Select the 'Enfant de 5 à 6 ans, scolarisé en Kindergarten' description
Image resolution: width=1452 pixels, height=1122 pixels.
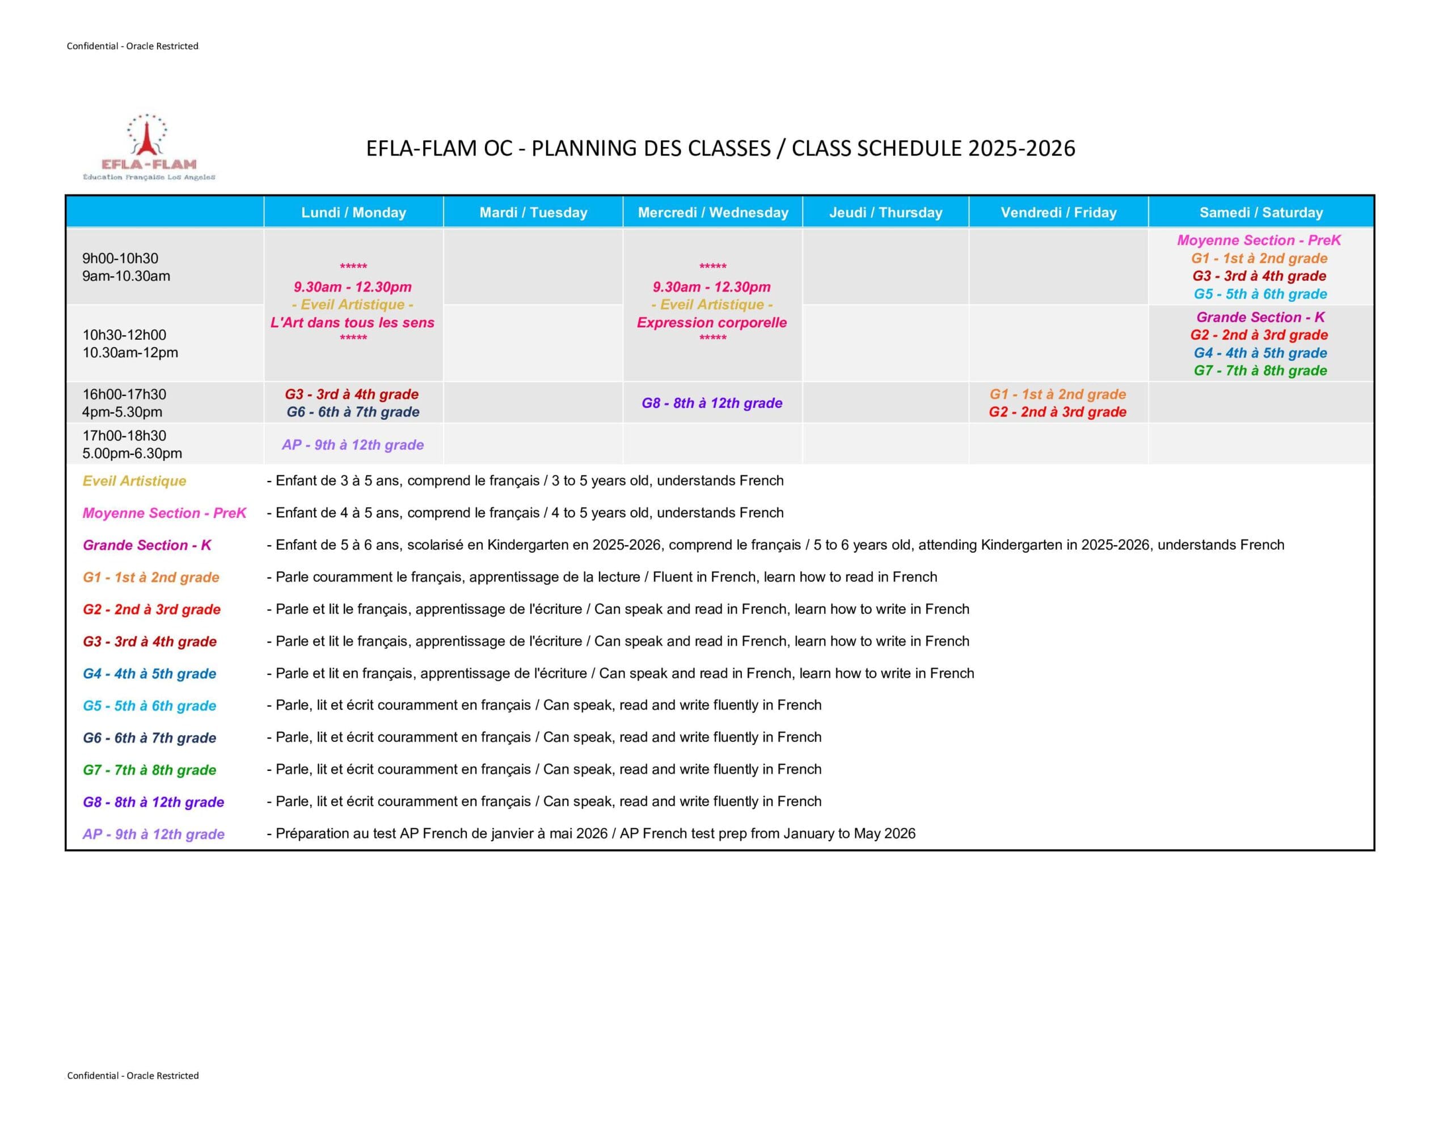point(775,545)
